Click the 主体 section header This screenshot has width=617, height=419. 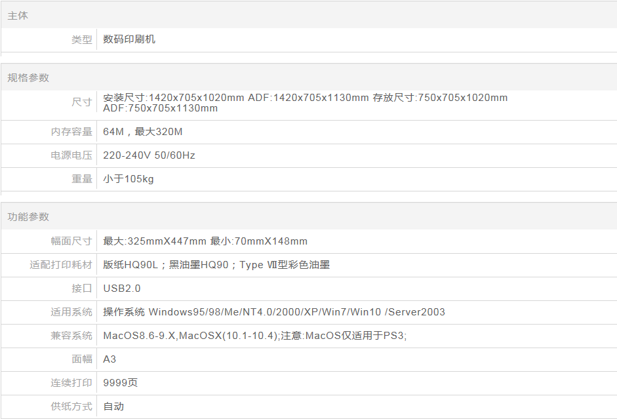pos(18,16)
